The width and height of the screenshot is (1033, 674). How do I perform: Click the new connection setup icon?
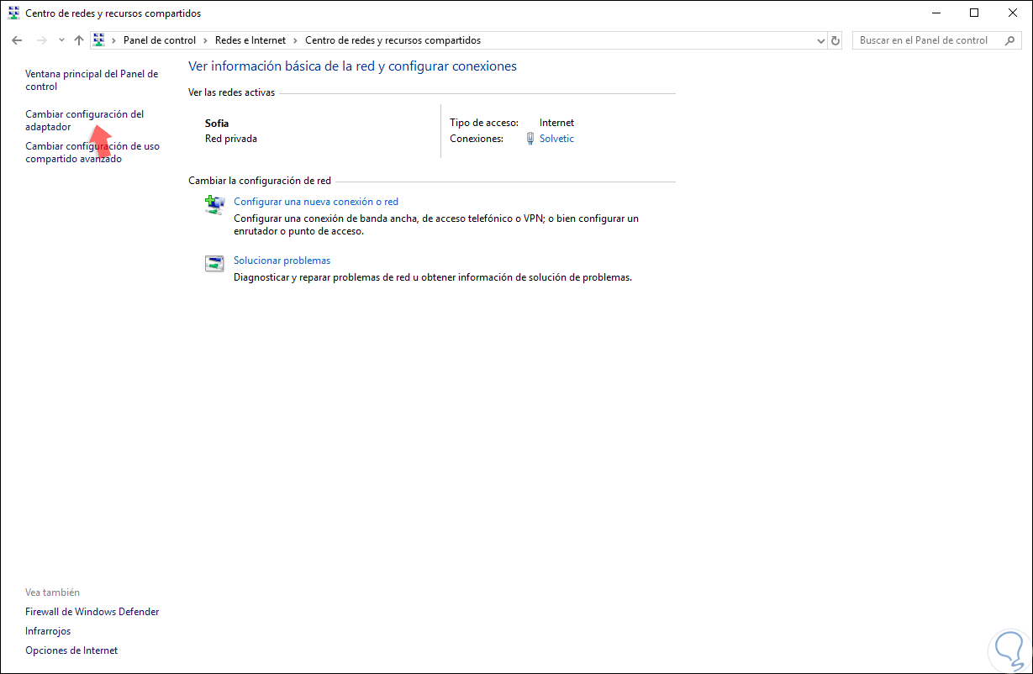coord(215,204)
